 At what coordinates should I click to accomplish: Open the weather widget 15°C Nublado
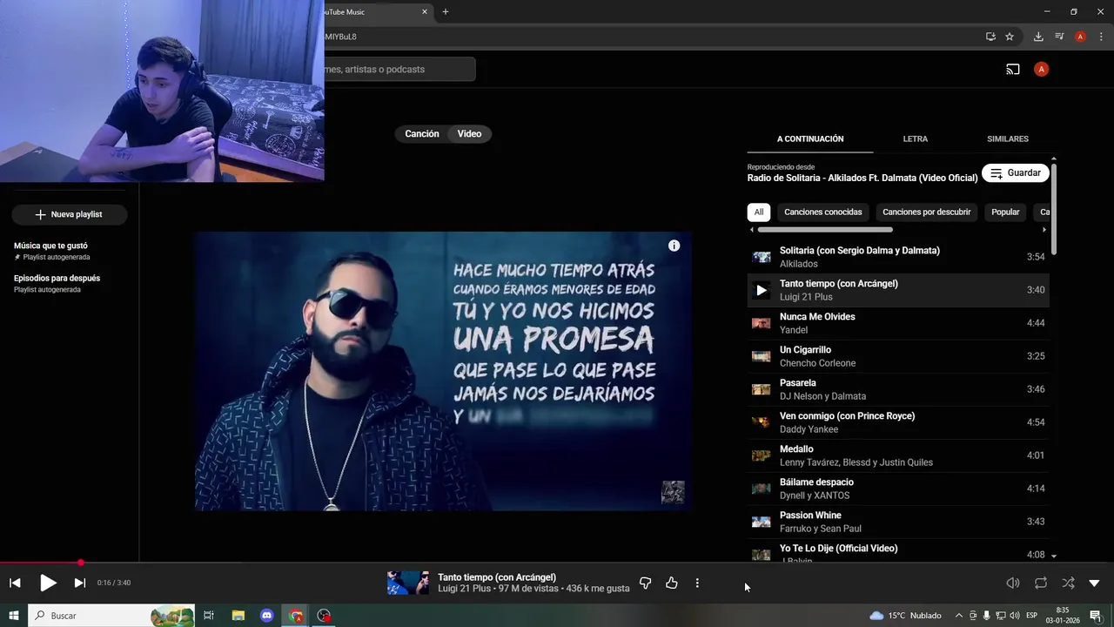click(x=905, y=616)
